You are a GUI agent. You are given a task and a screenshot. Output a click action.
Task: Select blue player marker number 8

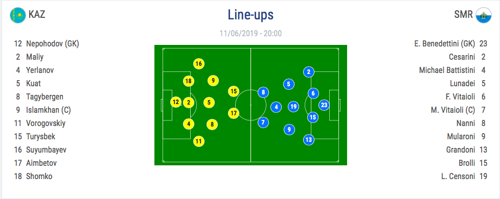click(263, 93)
